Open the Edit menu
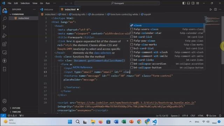This screenshot has height=126, width=224. (16, 3)
